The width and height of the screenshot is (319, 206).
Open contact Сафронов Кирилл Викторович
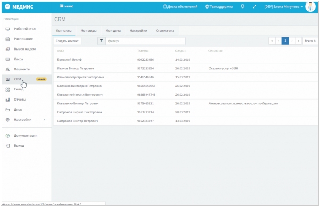coord(79,112)
